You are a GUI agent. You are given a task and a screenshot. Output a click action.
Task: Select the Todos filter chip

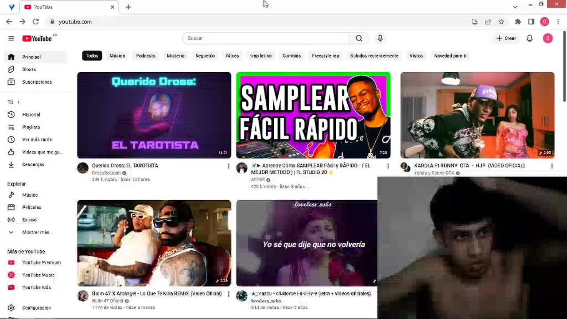coord(92,56)
